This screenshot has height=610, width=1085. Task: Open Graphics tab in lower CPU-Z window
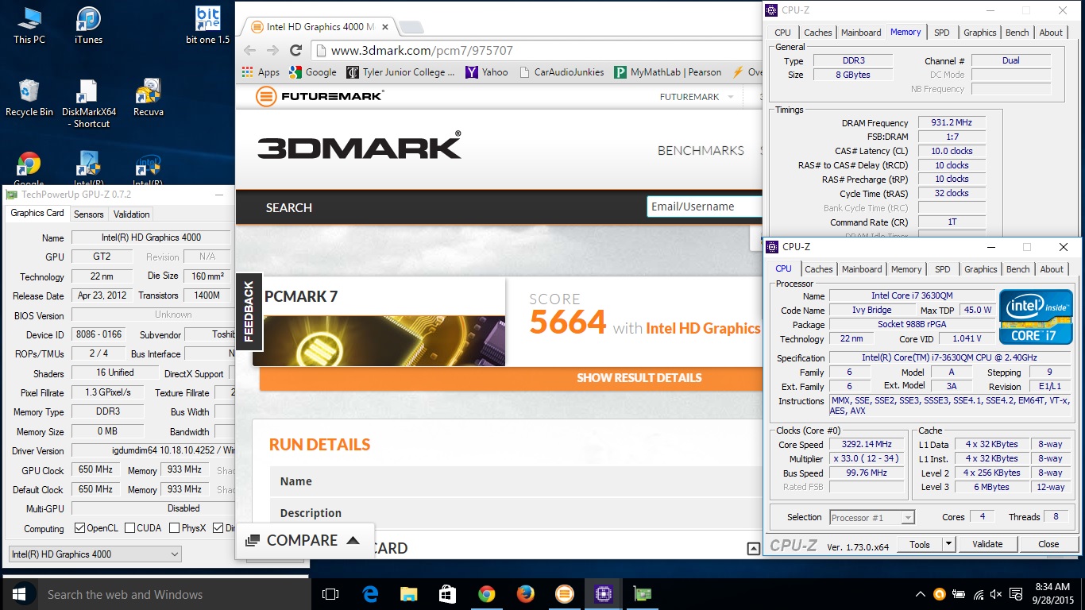[980, 269]
